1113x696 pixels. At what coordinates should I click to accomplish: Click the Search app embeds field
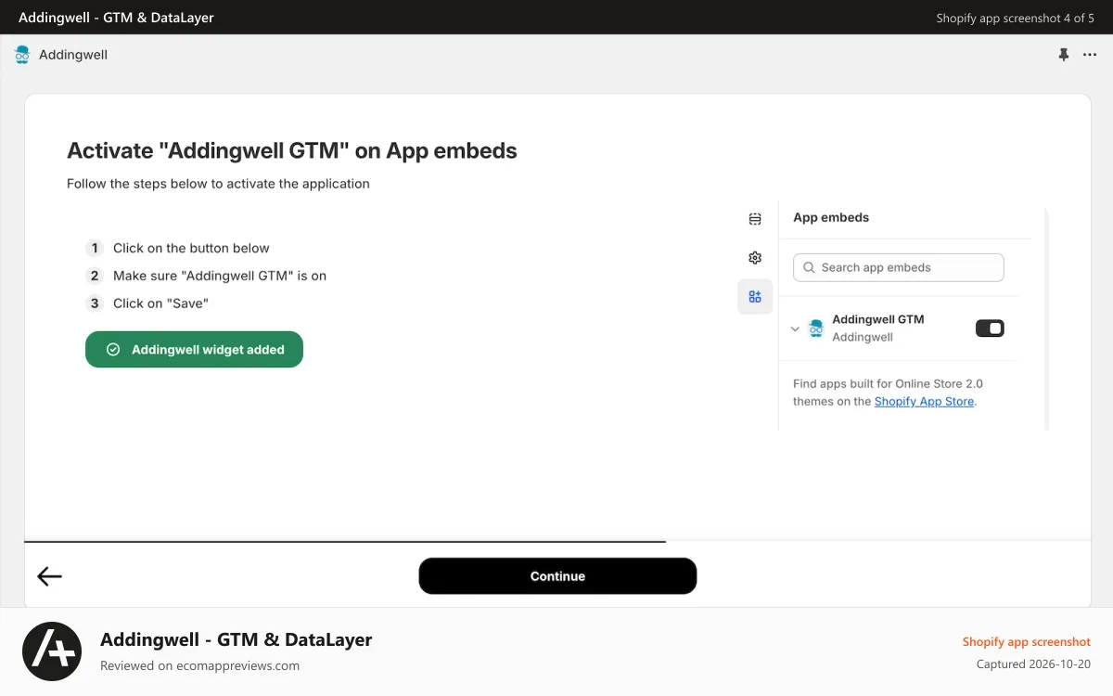(899, 267)
